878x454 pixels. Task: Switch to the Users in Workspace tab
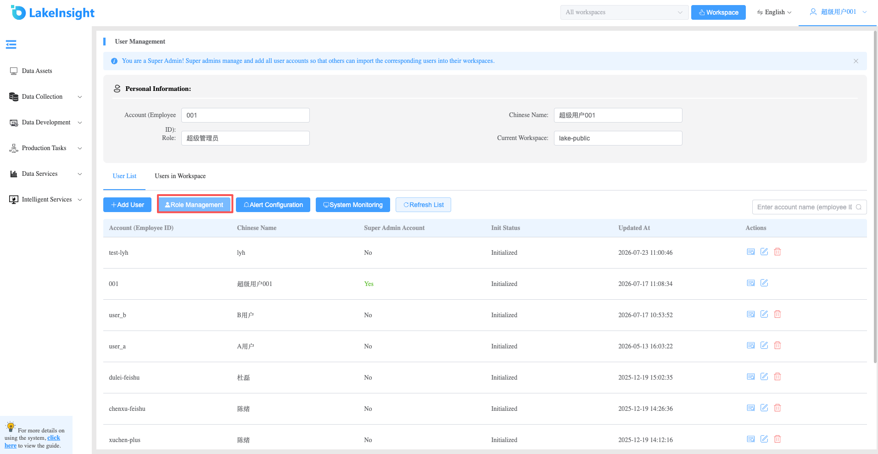click(180, 176)
